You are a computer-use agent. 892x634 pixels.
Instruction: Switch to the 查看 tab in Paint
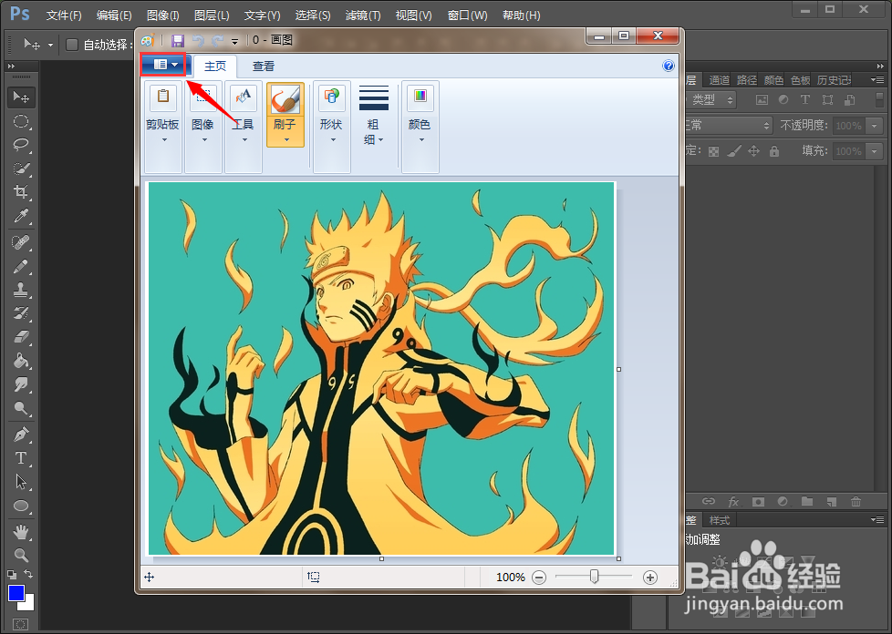tap(264, 66)
